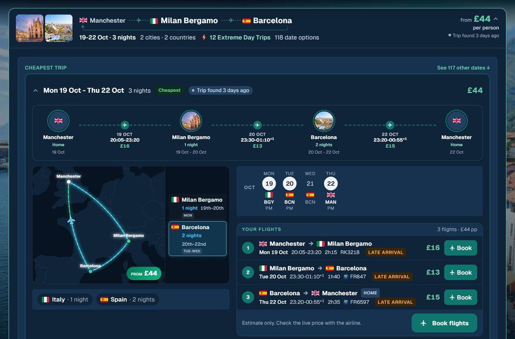
Task: Book the Milan Bergamo to Barcelona flight
Action: [x=460, y=272]
